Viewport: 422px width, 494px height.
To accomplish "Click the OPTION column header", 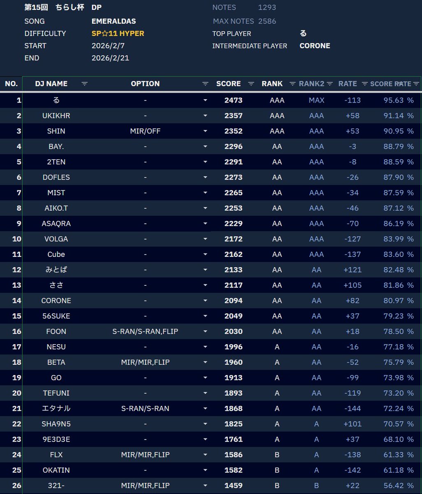I will point(145,84).
